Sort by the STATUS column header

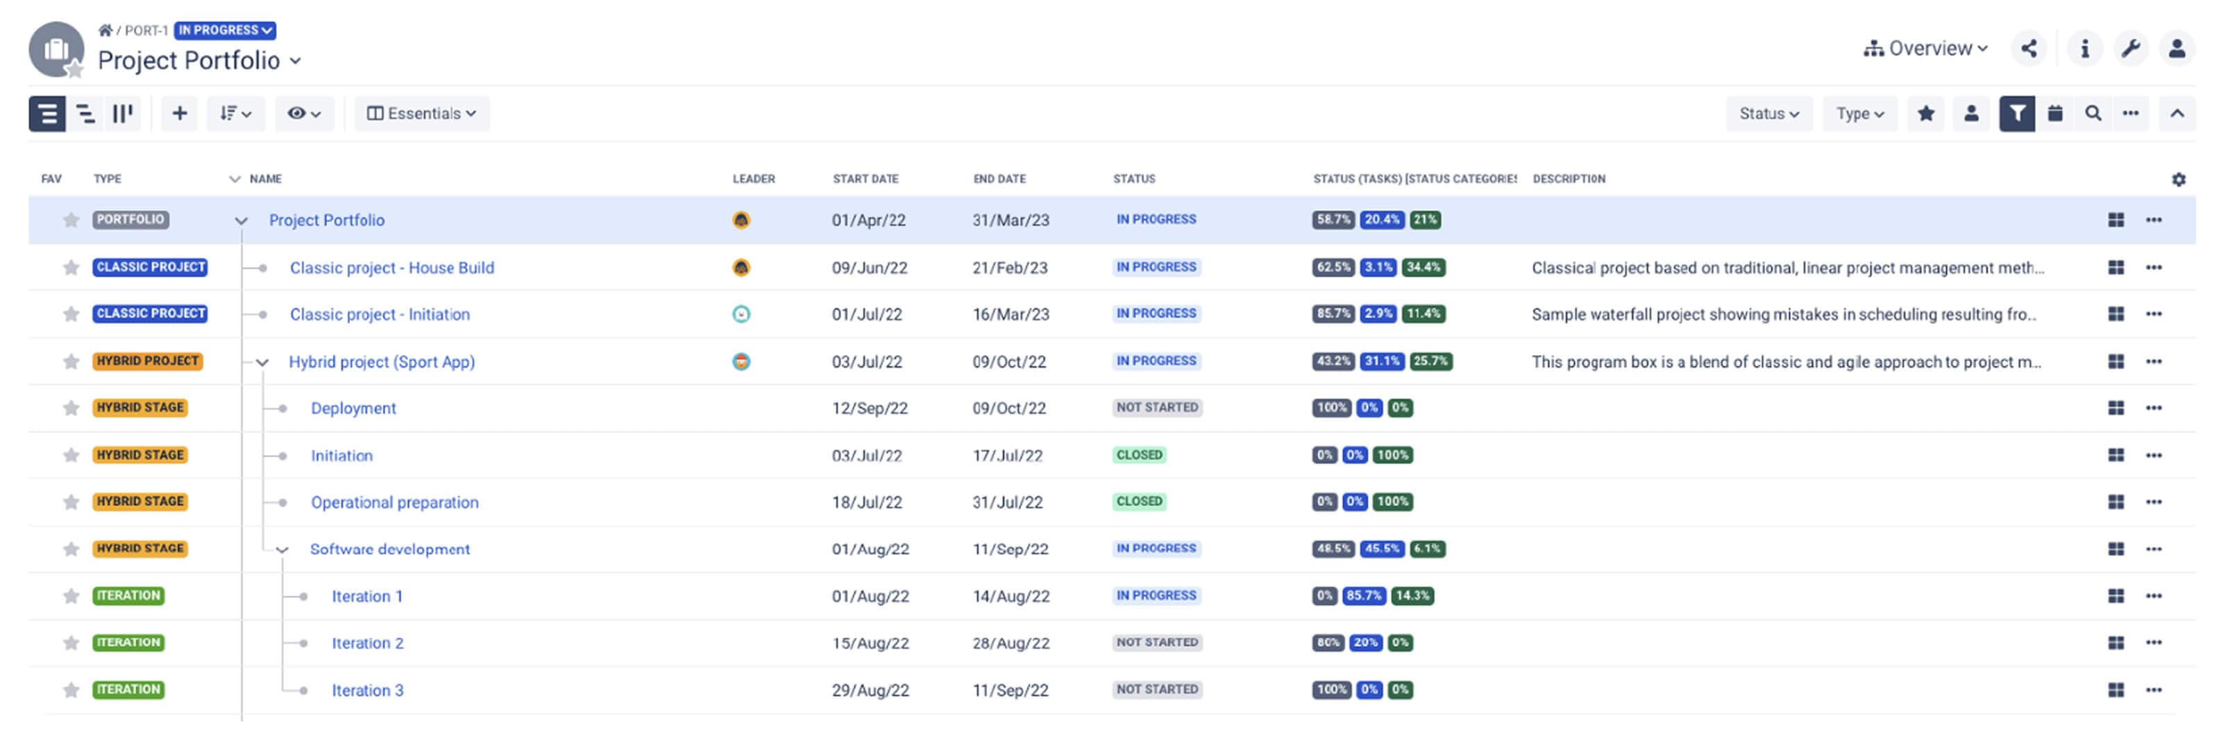pos(1134,179)
